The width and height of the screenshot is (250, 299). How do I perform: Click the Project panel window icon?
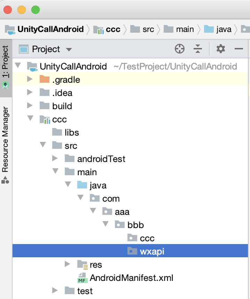point(24,49)
